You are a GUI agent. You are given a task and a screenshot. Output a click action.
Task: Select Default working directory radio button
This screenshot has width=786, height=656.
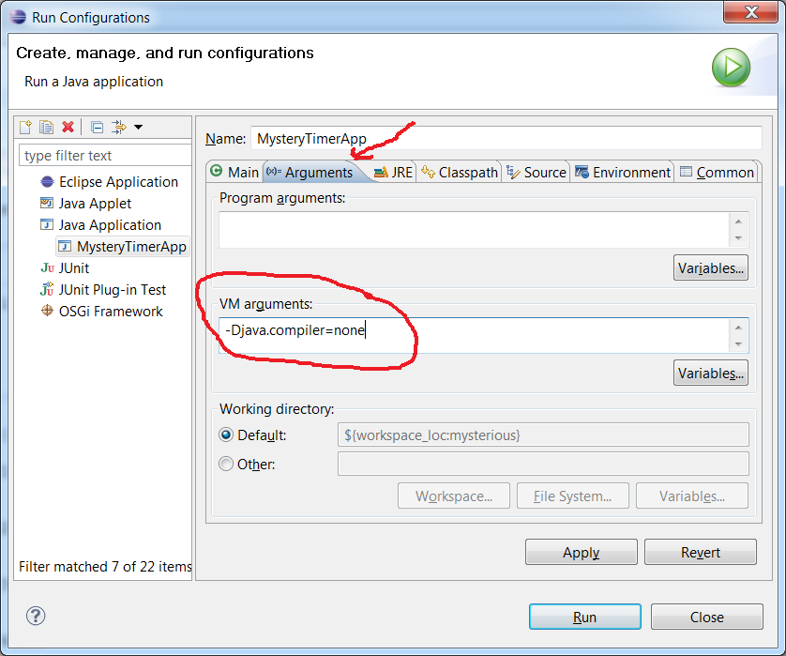[x=226, y=435]
